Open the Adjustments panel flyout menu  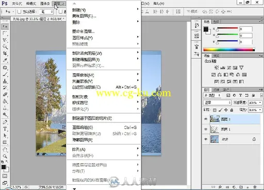click(x=261, y=56)
